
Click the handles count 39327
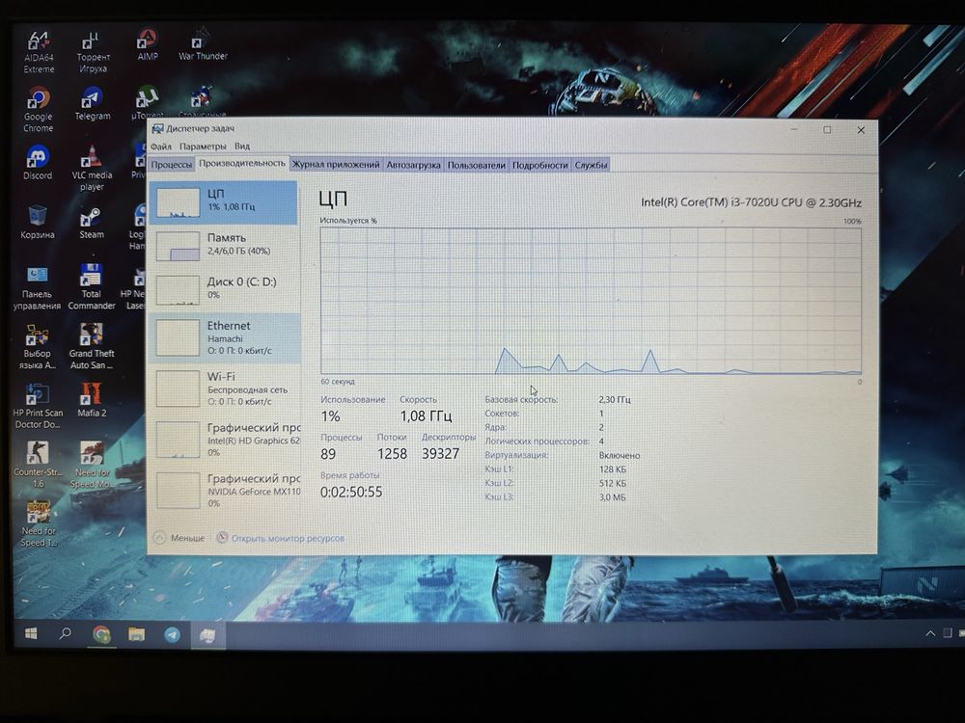tap(440, 454)
